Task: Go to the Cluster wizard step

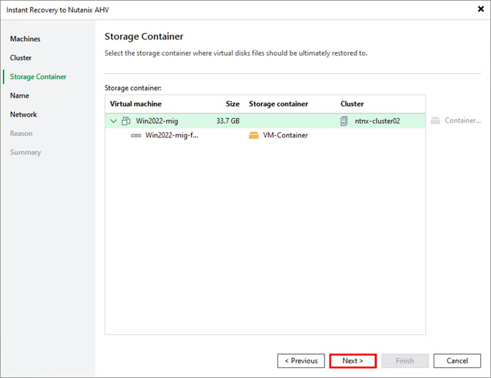Action: click(21, 58)
